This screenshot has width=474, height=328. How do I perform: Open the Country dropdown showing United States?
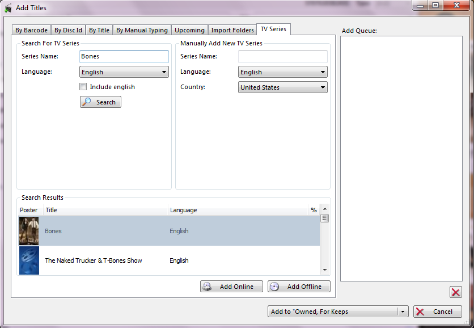click(x=282, y=87)
